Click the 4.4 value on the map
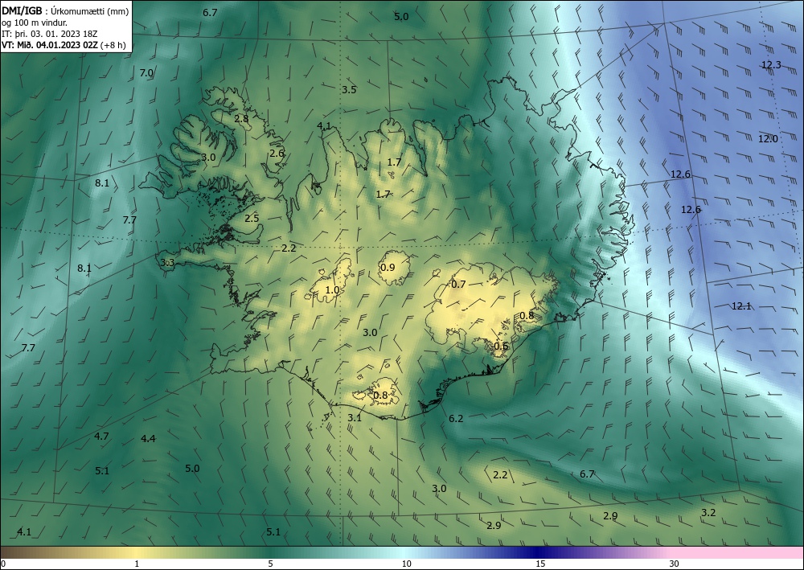The image size is (804, 570). click(x=148, y=438)
